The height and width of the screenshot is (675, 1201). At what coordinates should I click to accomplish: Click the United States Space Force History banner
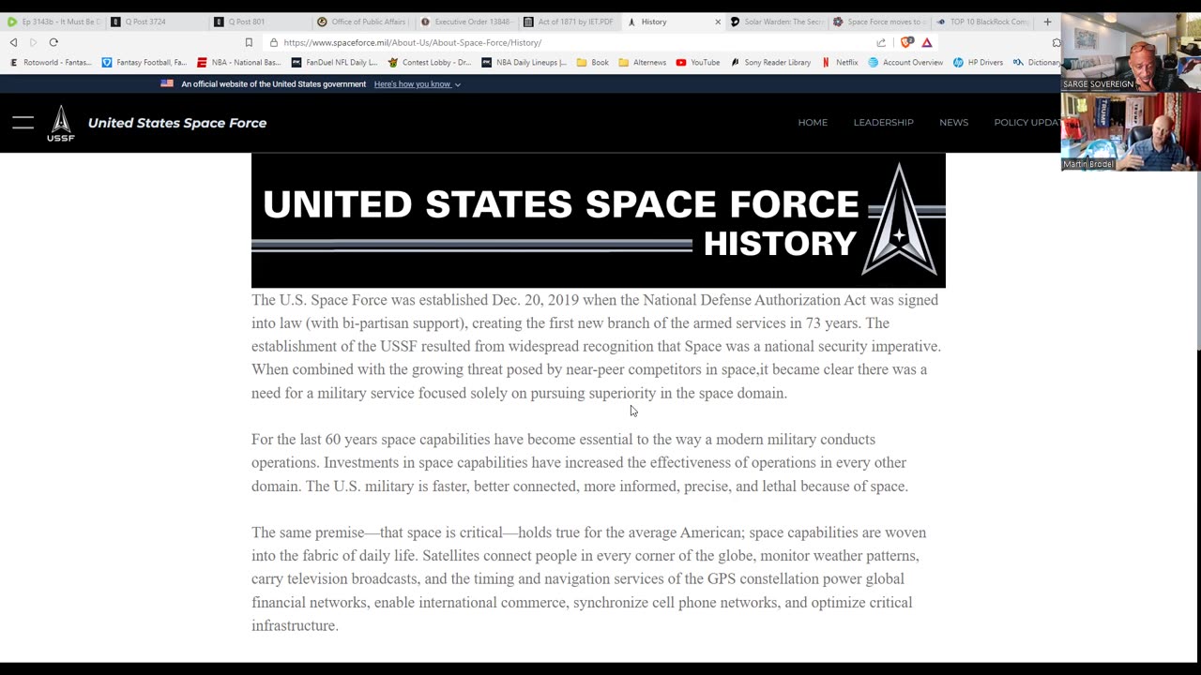pyautogui.click(x=599, y=221)
